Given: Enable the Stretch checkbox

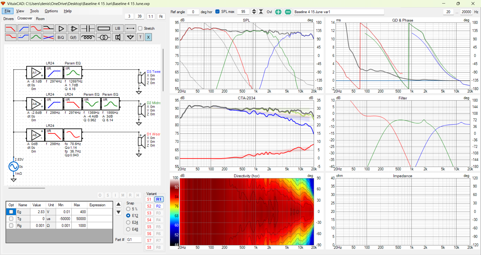Looking at the screenshot, I should click(140, 28).
